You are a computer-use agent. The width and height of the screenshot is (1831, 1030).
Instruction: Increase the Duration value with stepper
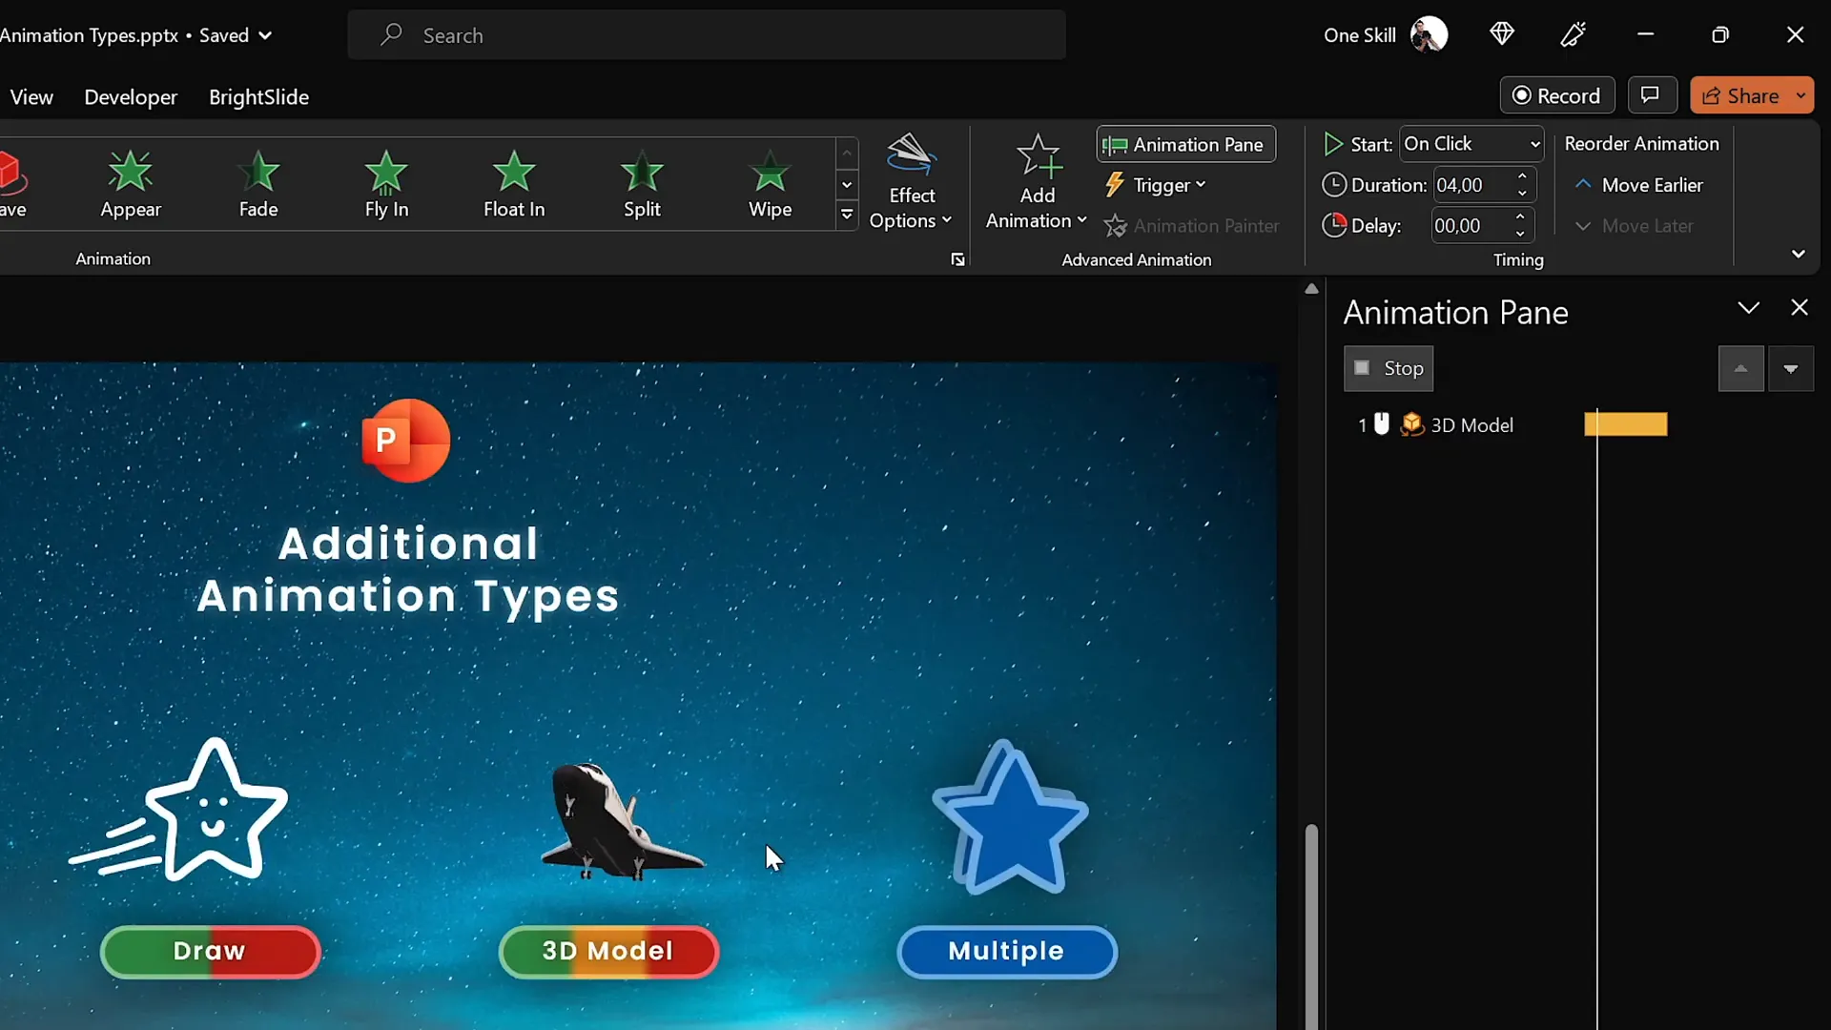tap(1522, 176)
